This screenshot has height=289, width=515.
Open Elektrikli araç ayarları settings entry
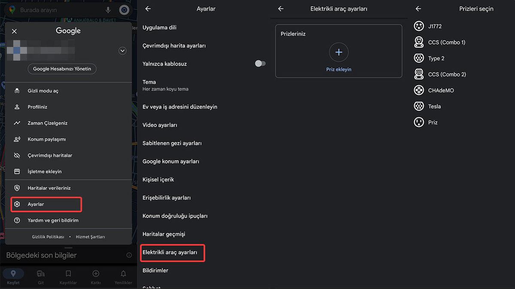tap(172, 253)
